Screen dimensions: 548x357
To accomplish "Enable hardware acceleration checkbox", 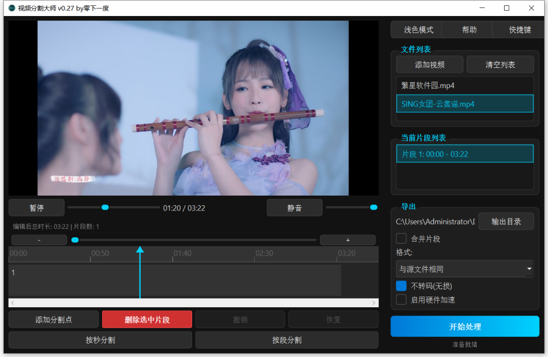I will coord(401,300).
